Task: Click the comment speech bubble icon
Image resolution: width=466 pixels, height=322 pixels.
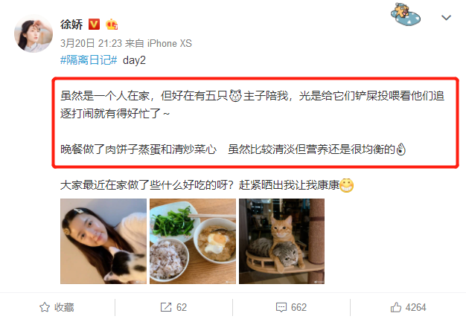Action: click(281, 307)
